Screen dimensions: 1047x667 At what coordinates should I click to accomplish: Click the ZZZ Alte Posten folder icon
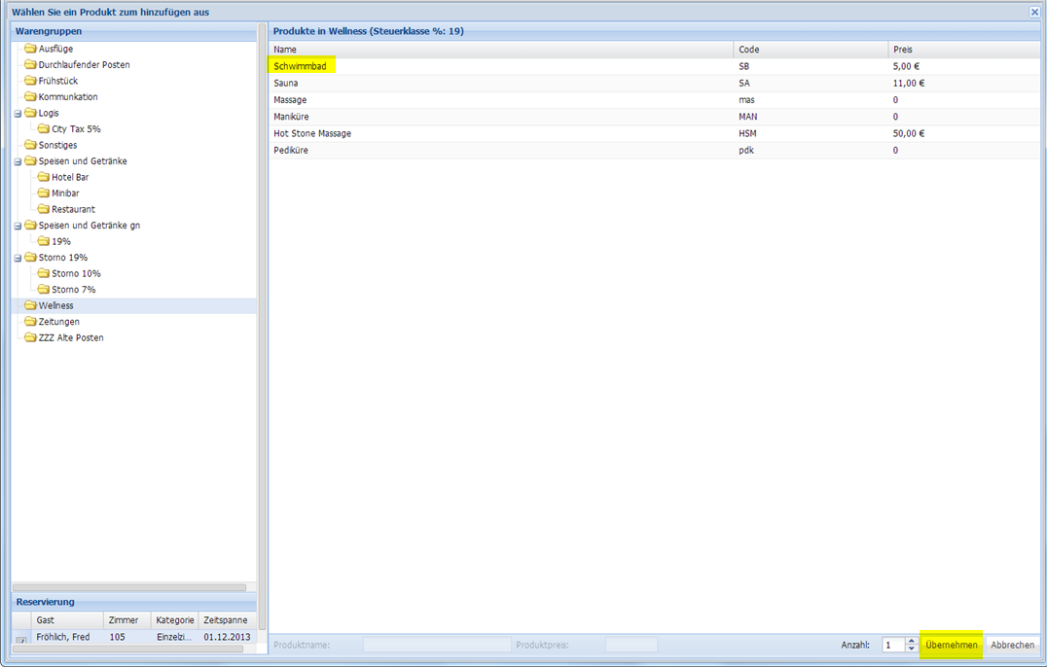pos(30,337)
